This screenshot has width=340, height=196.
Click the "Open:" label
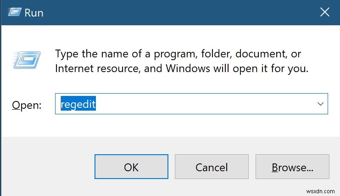pyautogui.click(x=27, y=105)
